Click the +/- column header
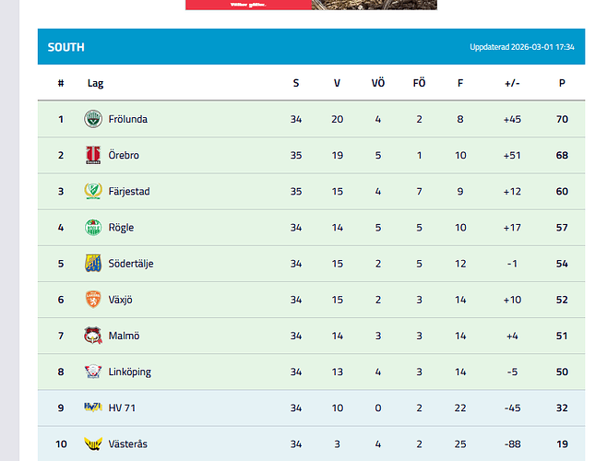The width and height of the screenshot is (595, 461). tap(512, 83)
